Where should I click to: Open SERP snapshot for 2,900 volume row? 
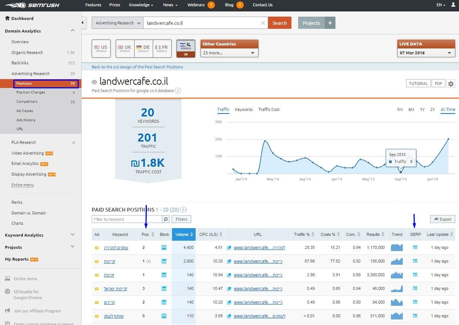(415, 261)
